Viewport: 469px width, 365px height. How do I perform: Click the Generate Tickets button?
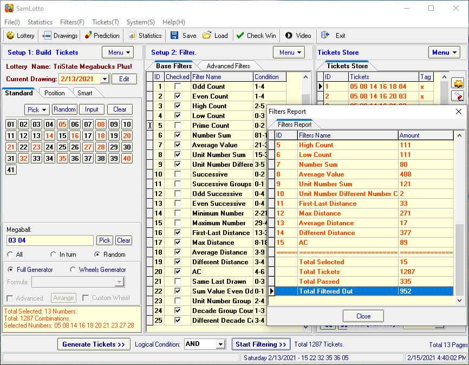point(94,344)
